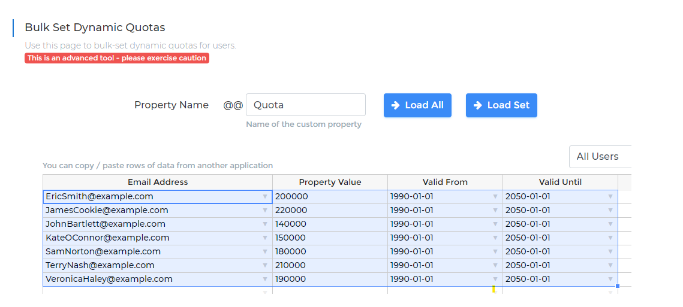Screen dimensions: 683x307
Task: Open the All Users dropdown
Action: (x=600, y=157)
